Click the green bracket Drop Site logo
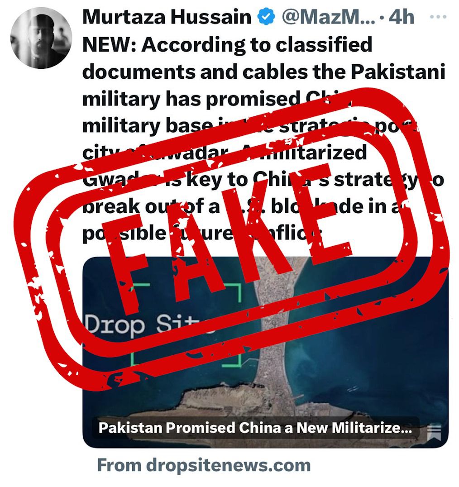This screenshot has height=487, width=459. (x=186, y=325)
